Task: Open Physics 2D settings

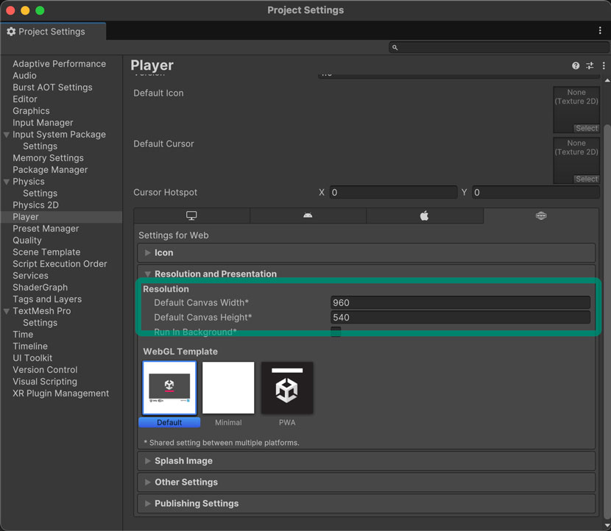Action: point(36,205)
